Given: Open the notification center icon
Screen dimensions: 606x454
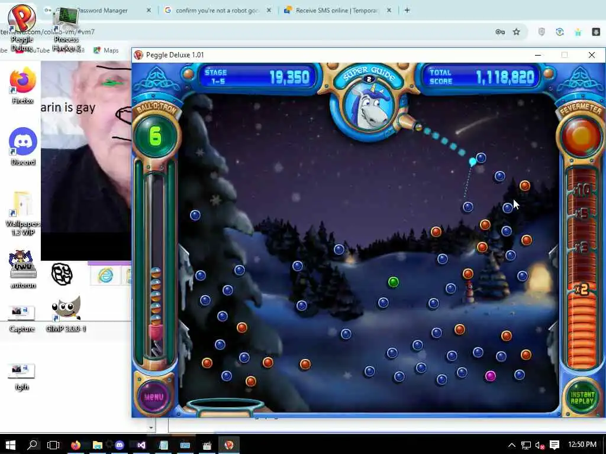Looking at the screenshot, I should (555, 445).
